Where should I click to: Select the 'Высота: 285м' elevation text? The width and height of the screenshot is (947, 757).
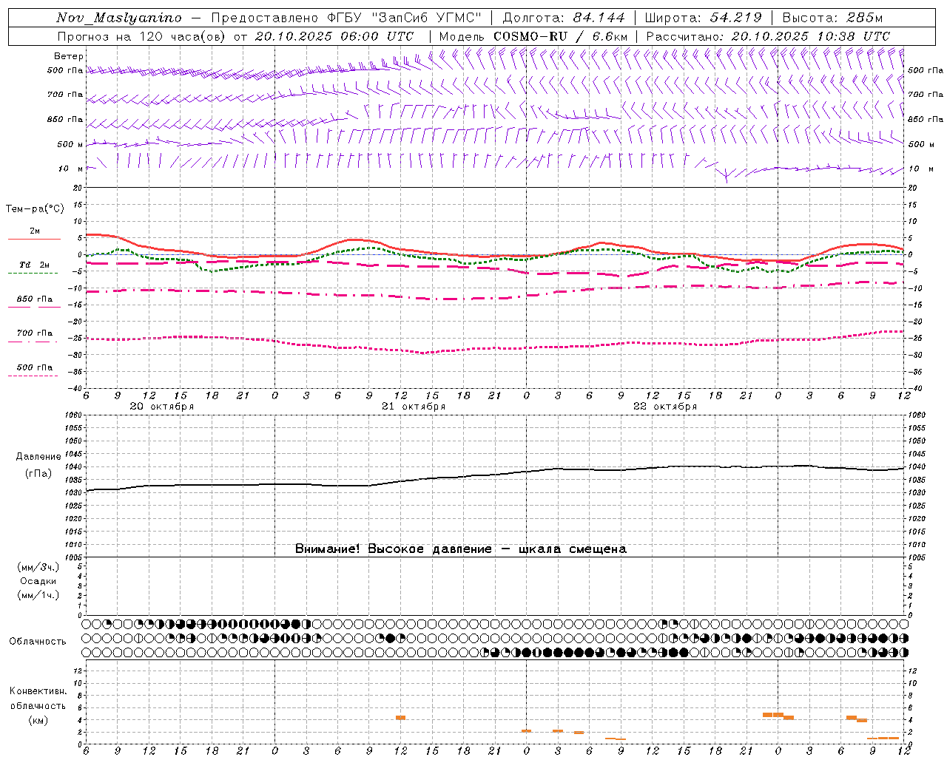(832, 18)
